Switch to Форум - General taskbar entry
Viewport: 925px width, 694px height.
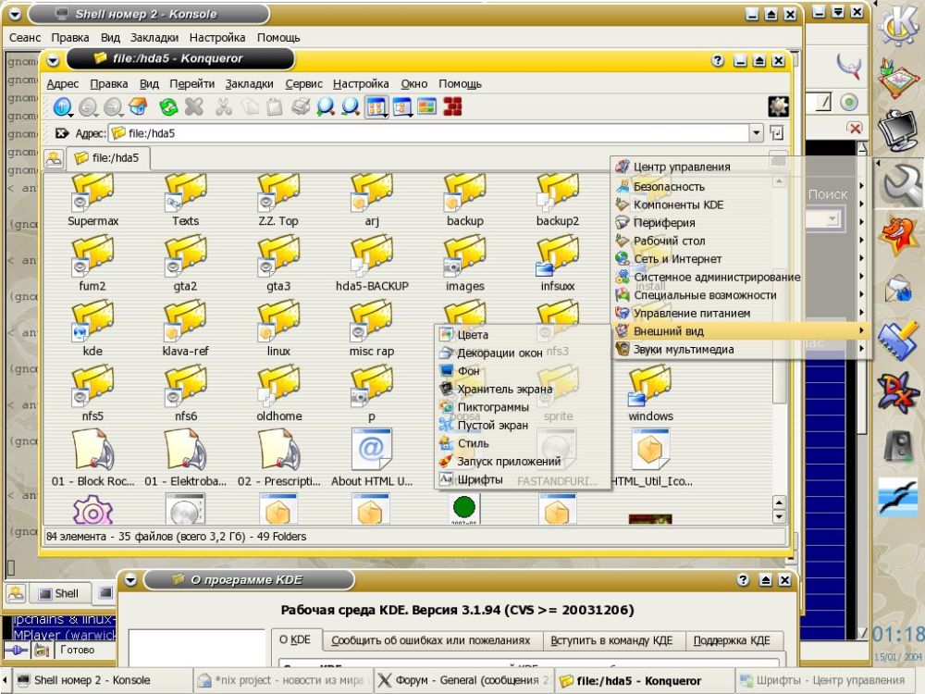463,680
